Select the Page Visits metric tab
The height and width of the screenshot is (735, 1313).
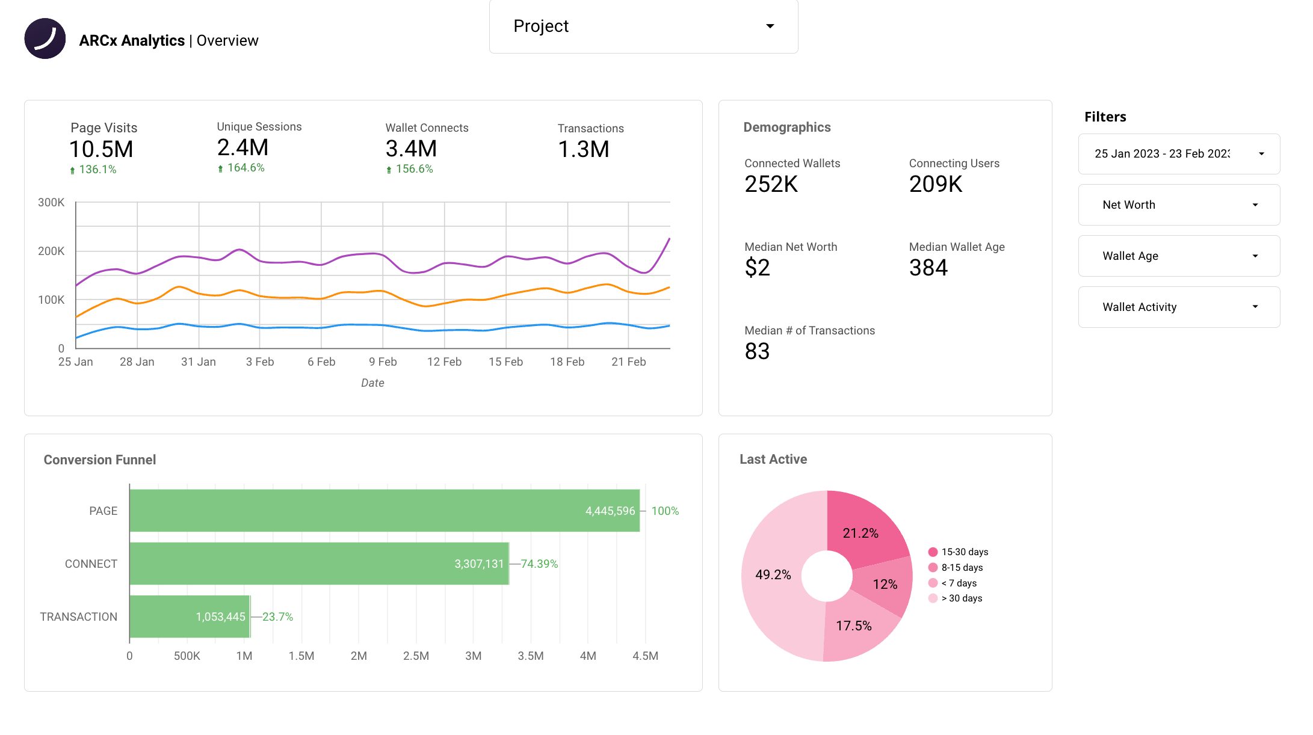(x=103, y=128)
